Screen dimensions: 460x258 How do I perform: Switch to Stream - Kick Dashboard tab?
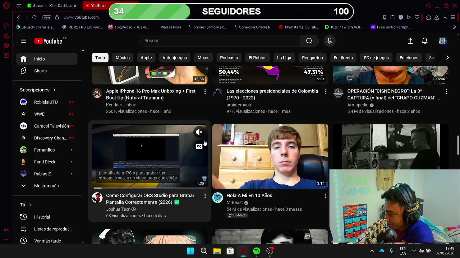click(x=52, y=6)
